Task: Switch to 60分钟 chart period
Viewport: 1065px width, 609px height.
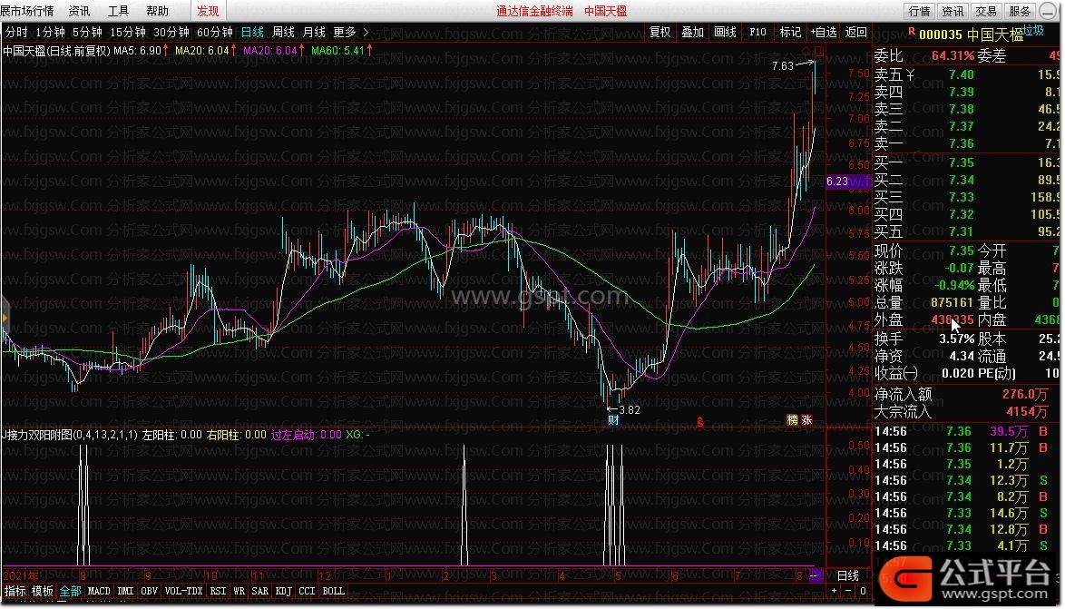Action: click(215, 32)
